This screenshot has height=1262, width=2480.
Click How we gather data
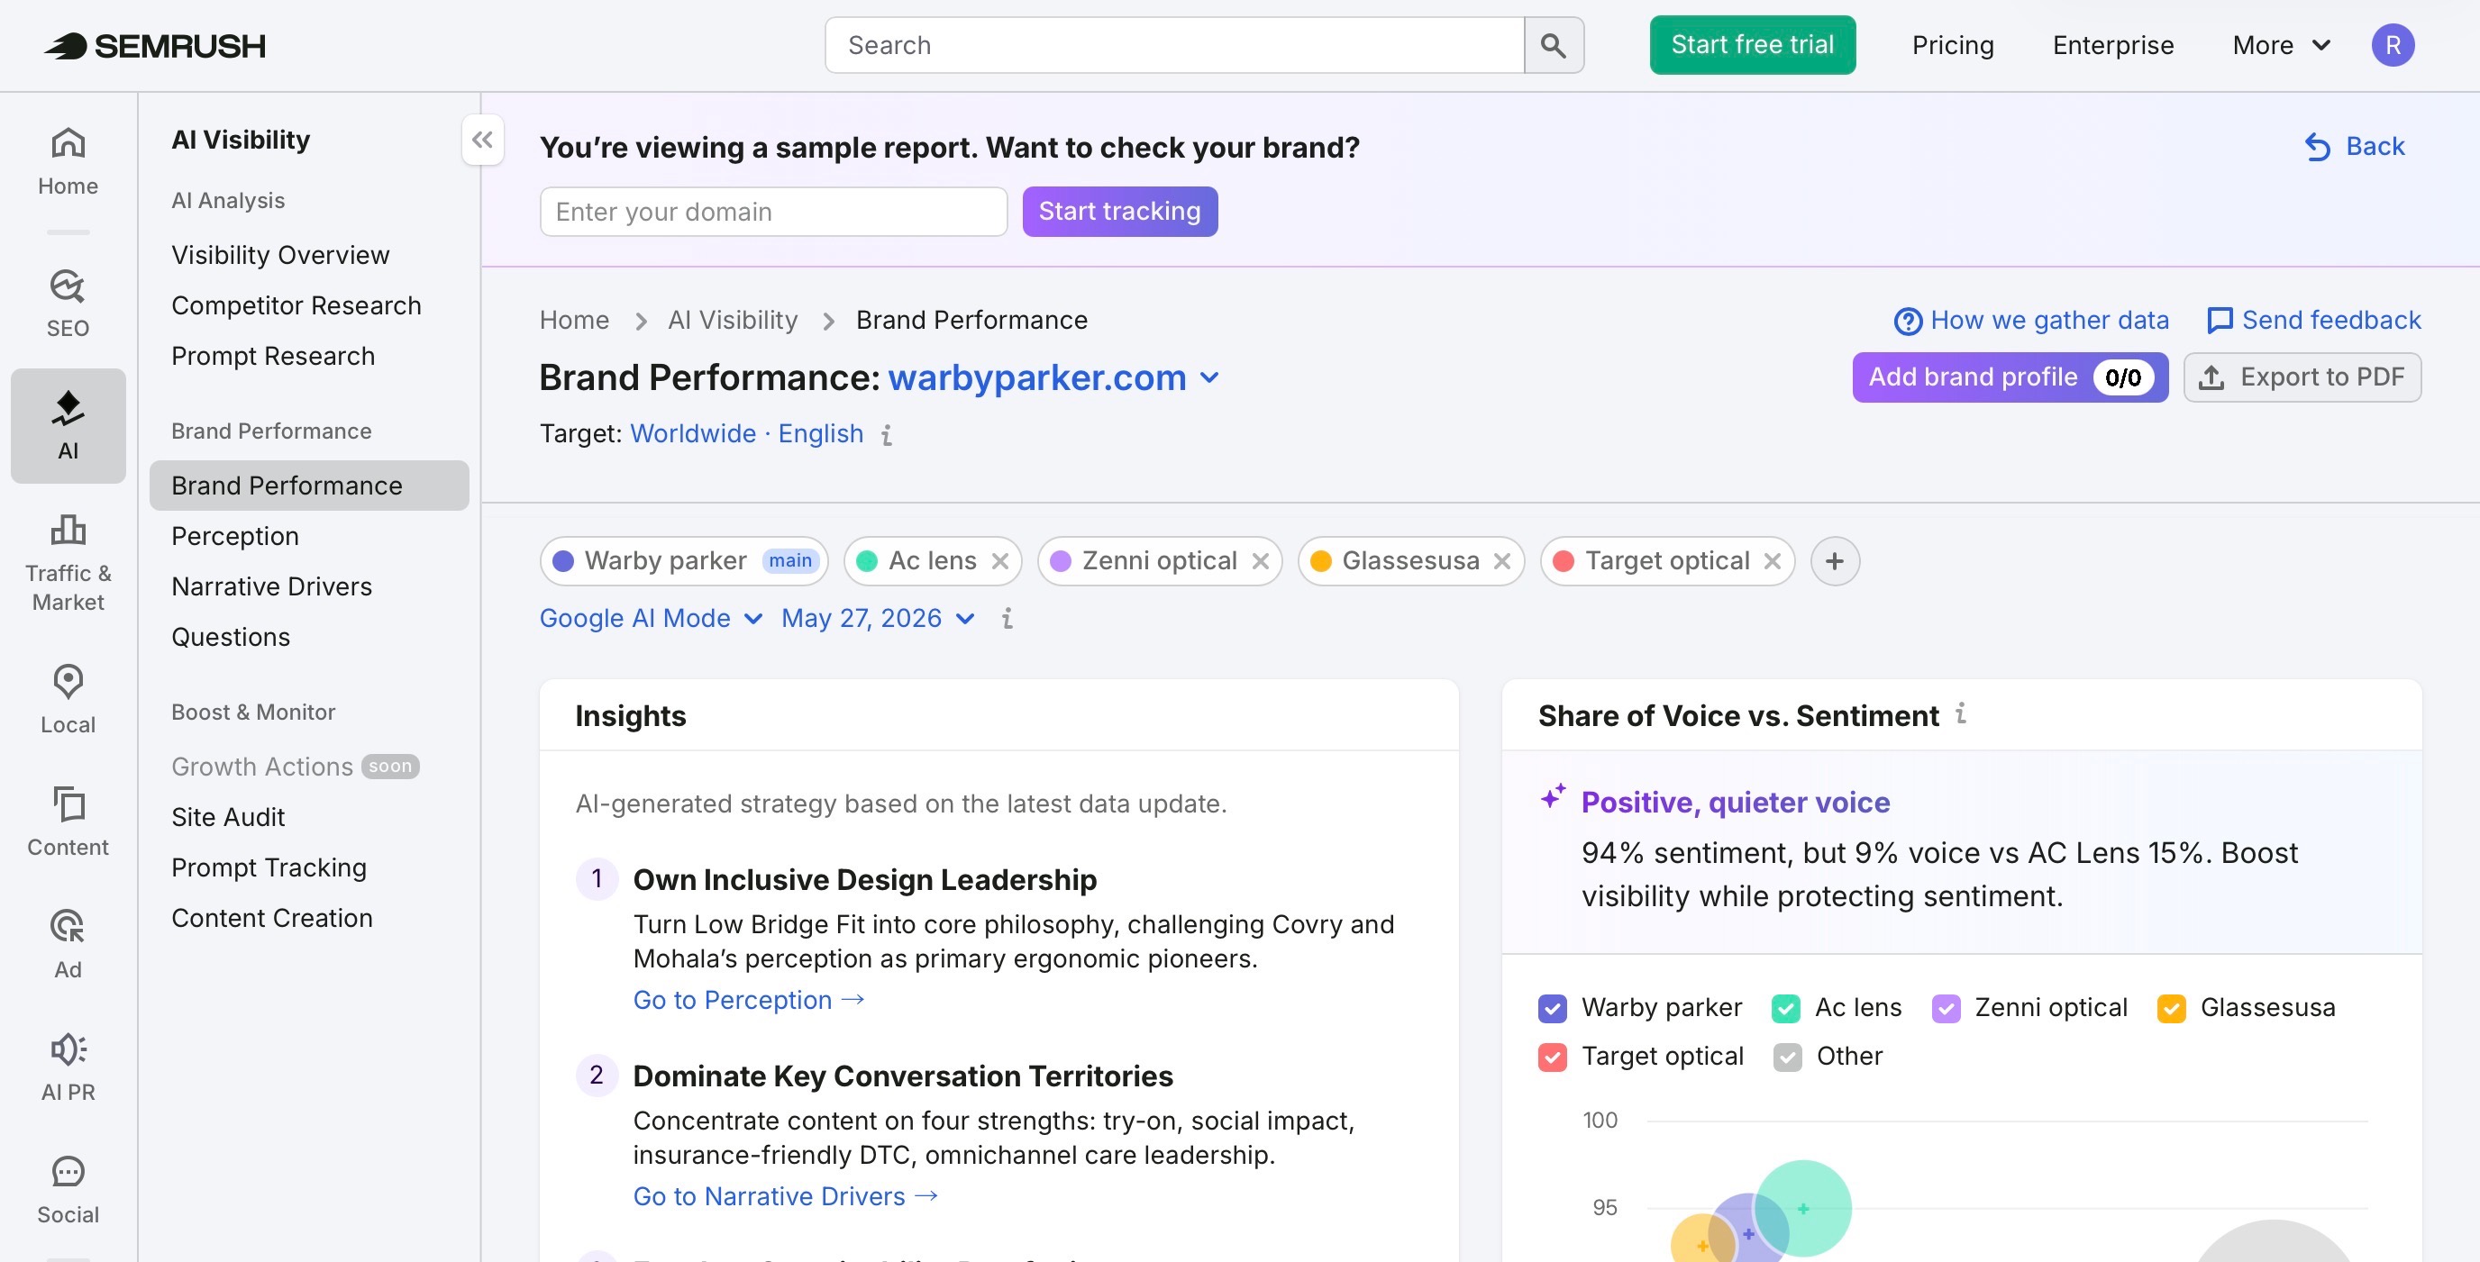(x=2031, y=321)
